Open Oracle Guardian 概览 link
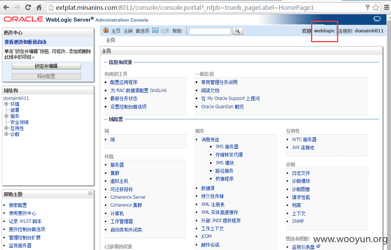Viewport: 391px width, 250px height. 222,107
